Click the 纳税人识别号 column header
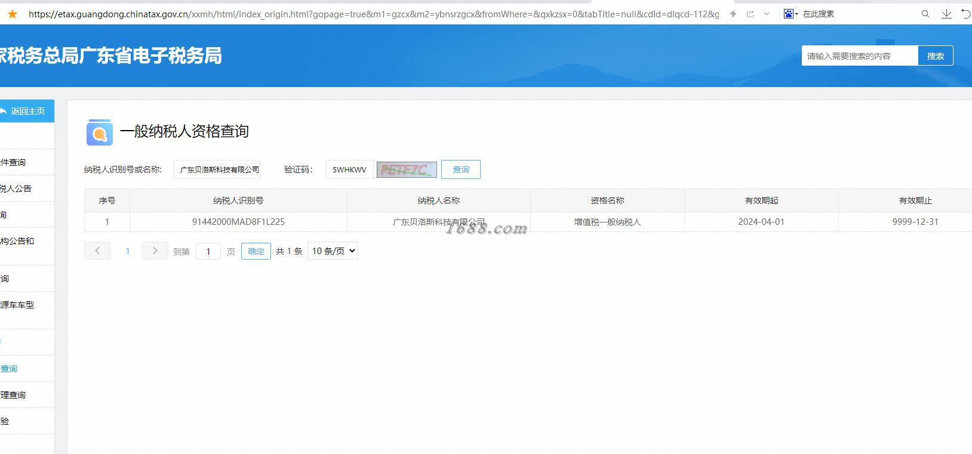The height and width of the screenshot is (454, 972). point(238,200)
